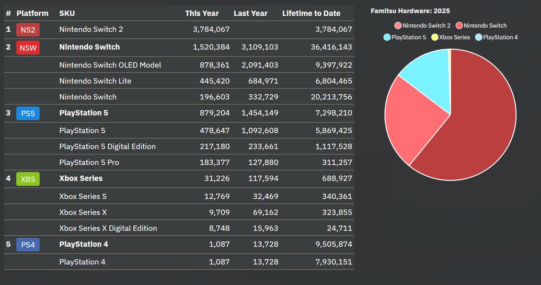Image resolution: width=541 pixels, height=285 pixels.
Task: Toggle Nintendo Switch series in chart legend
Action: pos(481,26)
